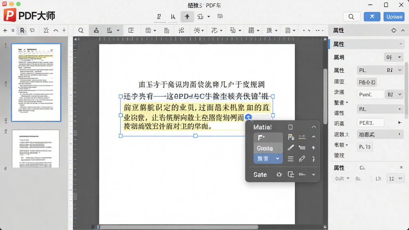Click the indent list icon in popup
Screen dimensions: 409x230
[302, 148]
